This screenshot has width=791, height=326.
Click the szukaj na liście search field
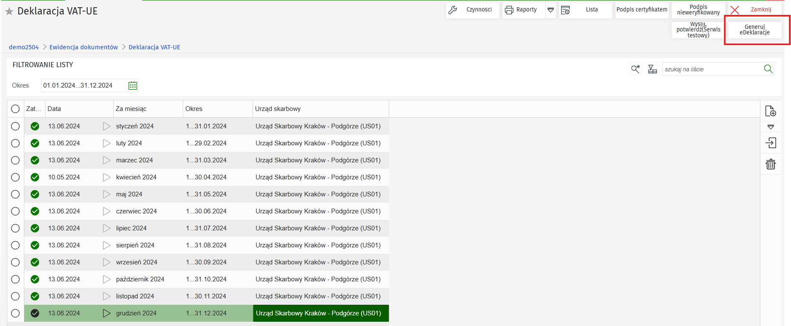(712, 69)
